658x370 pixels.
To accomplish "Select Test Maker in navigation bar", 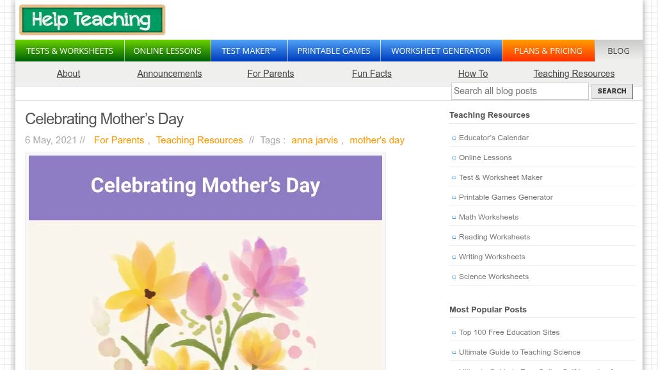I will tap(249, 51).
